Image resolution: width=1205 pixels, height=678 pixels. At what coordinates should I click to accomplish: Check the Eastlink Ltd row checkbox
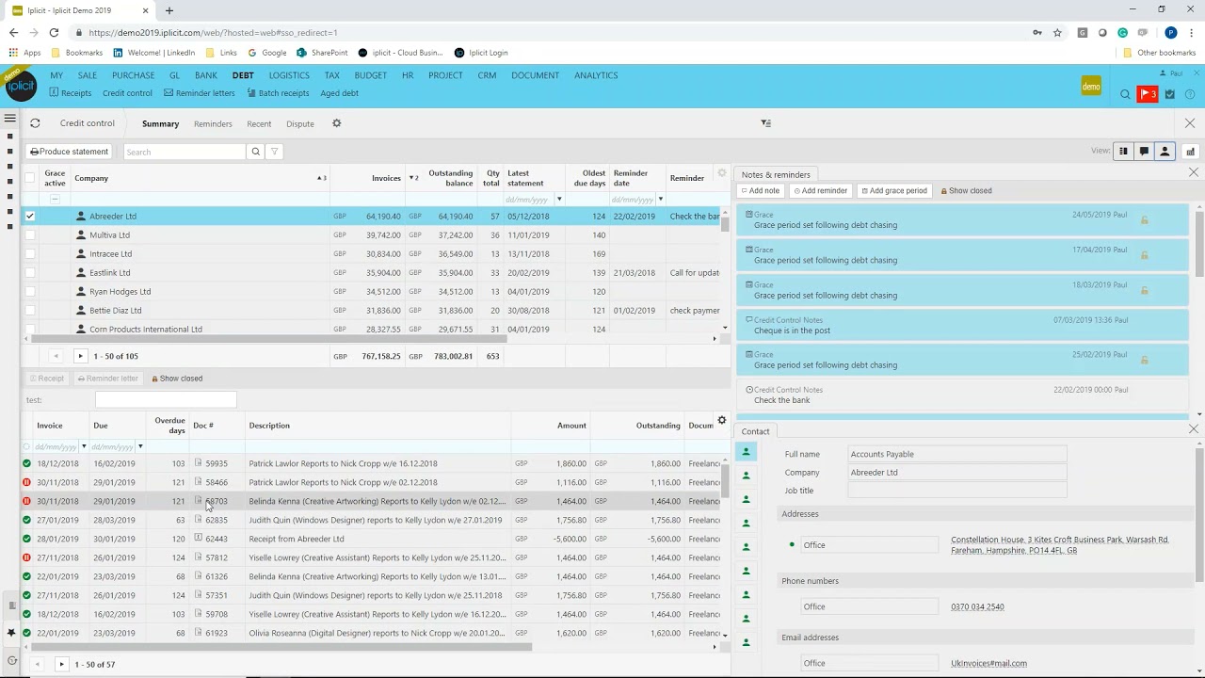(30, 273)
